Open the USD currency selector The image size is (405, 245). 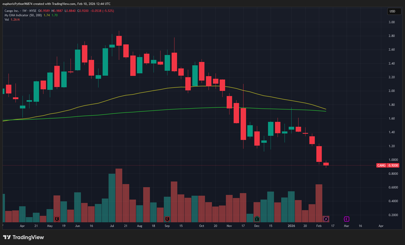pos(394,11)
